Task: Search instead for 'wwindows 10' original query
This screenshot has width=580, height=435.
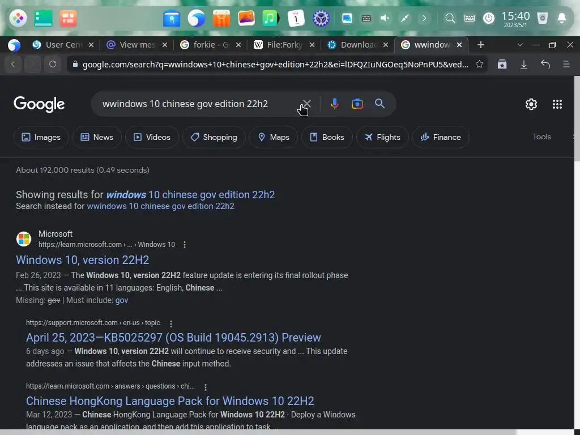Action: [x=160, y=206]
